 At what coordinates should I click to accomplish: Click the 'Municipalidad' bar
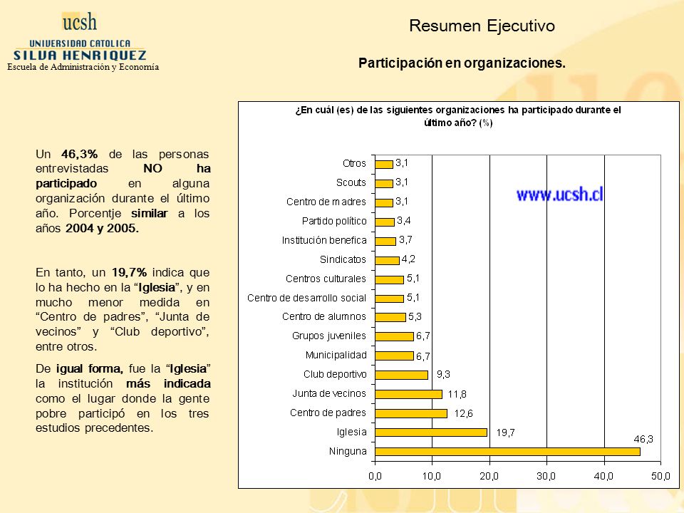point(394,356)
